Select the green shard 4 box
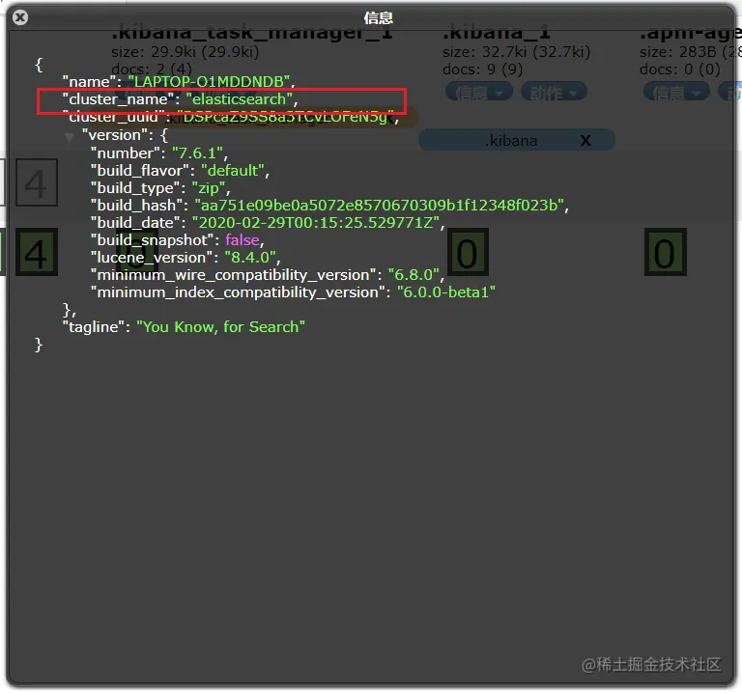The height and width of the screenshot is (694, 742). tap(37, 252)
